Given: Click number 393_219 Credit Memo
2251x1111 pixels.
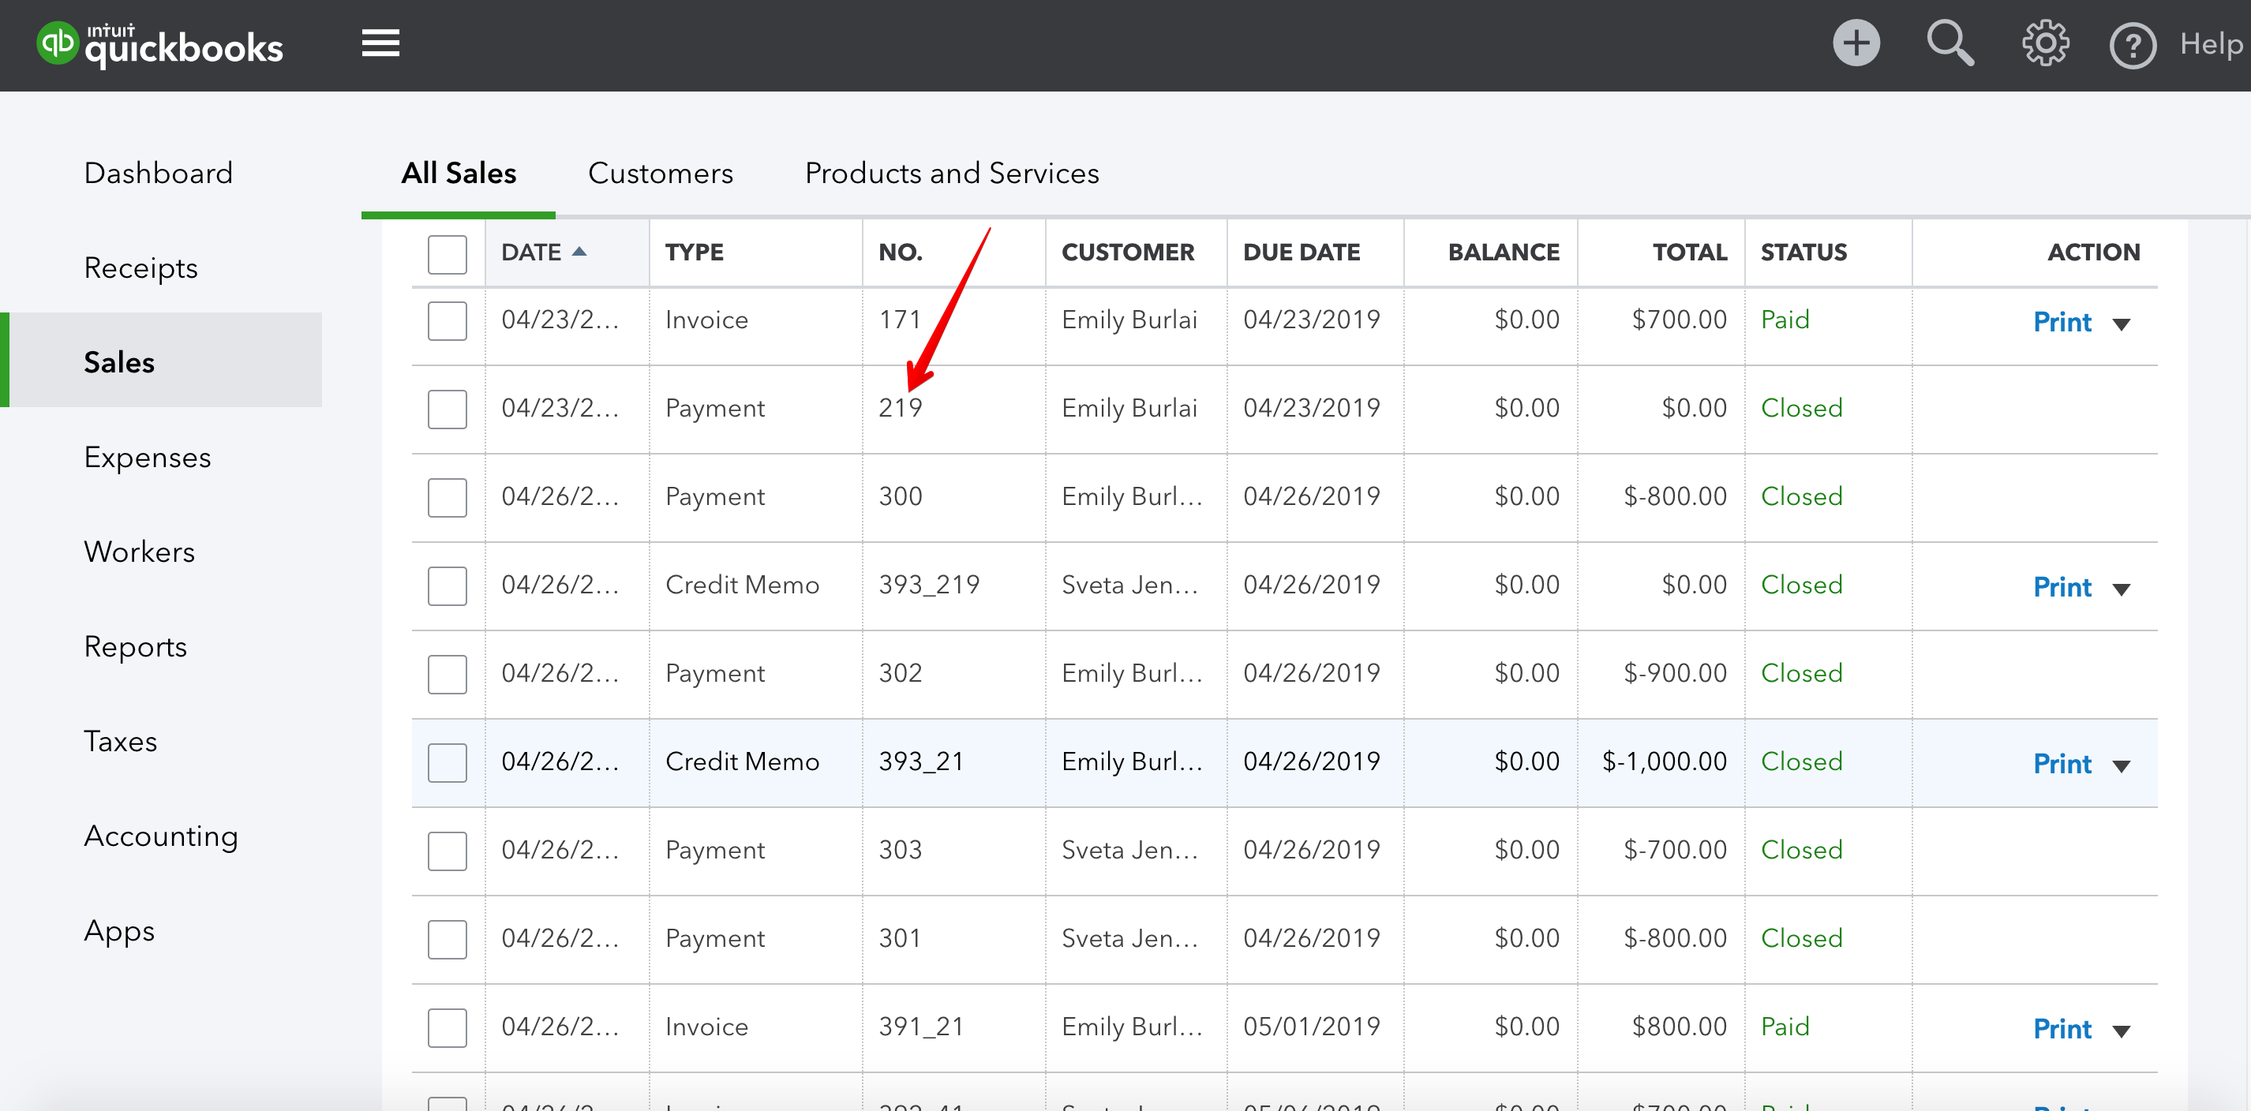Looking at the screenshot, I should click(929, 585).
